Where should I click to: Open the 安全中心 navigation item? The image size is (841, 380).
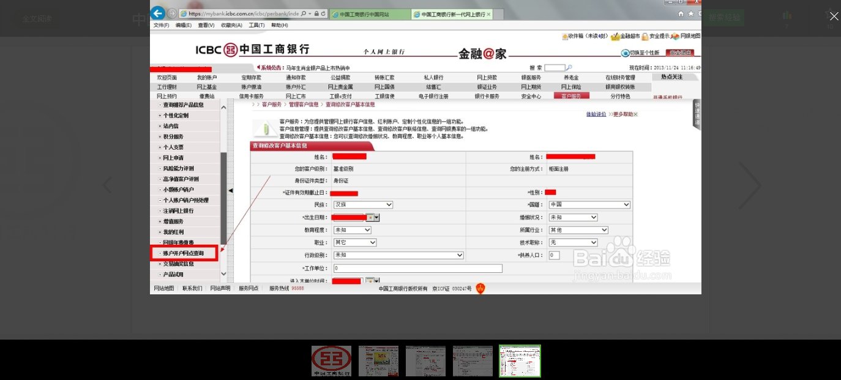(x=531, y=96)
